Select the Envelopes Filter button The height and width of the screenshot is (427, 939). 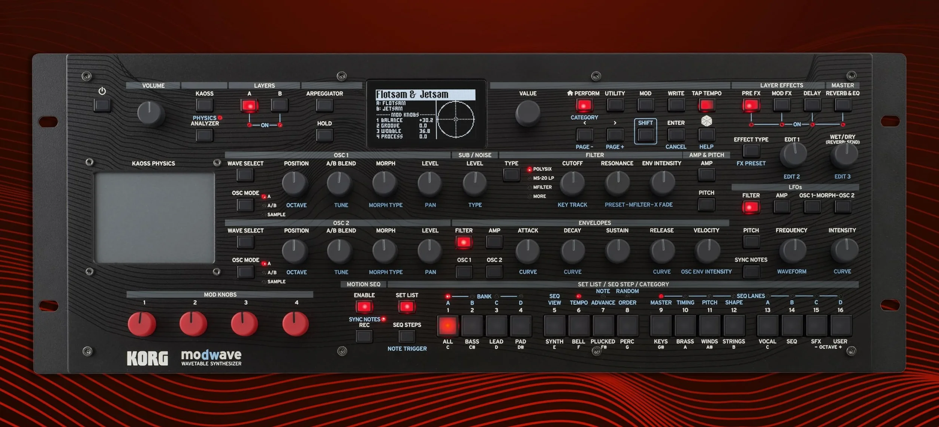(464, 242)
